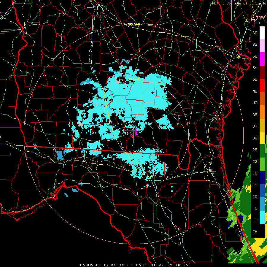267x267 pixels.
Task: Click the magenta high echo-top cell on the map
Action: tap(136, 132)
